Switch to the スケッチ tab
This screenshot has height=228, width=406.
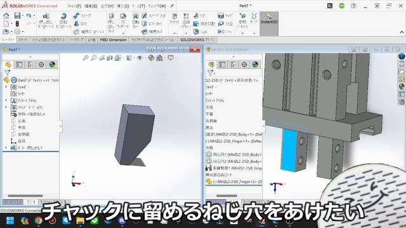point(23,40)
